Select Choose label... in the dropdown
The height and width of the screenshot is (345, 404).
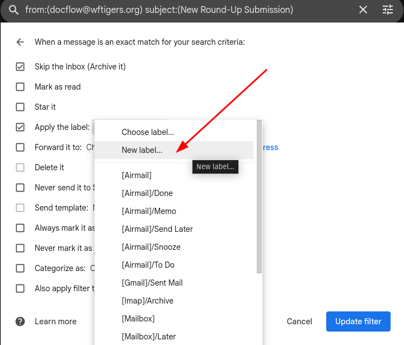pos(174,132)
